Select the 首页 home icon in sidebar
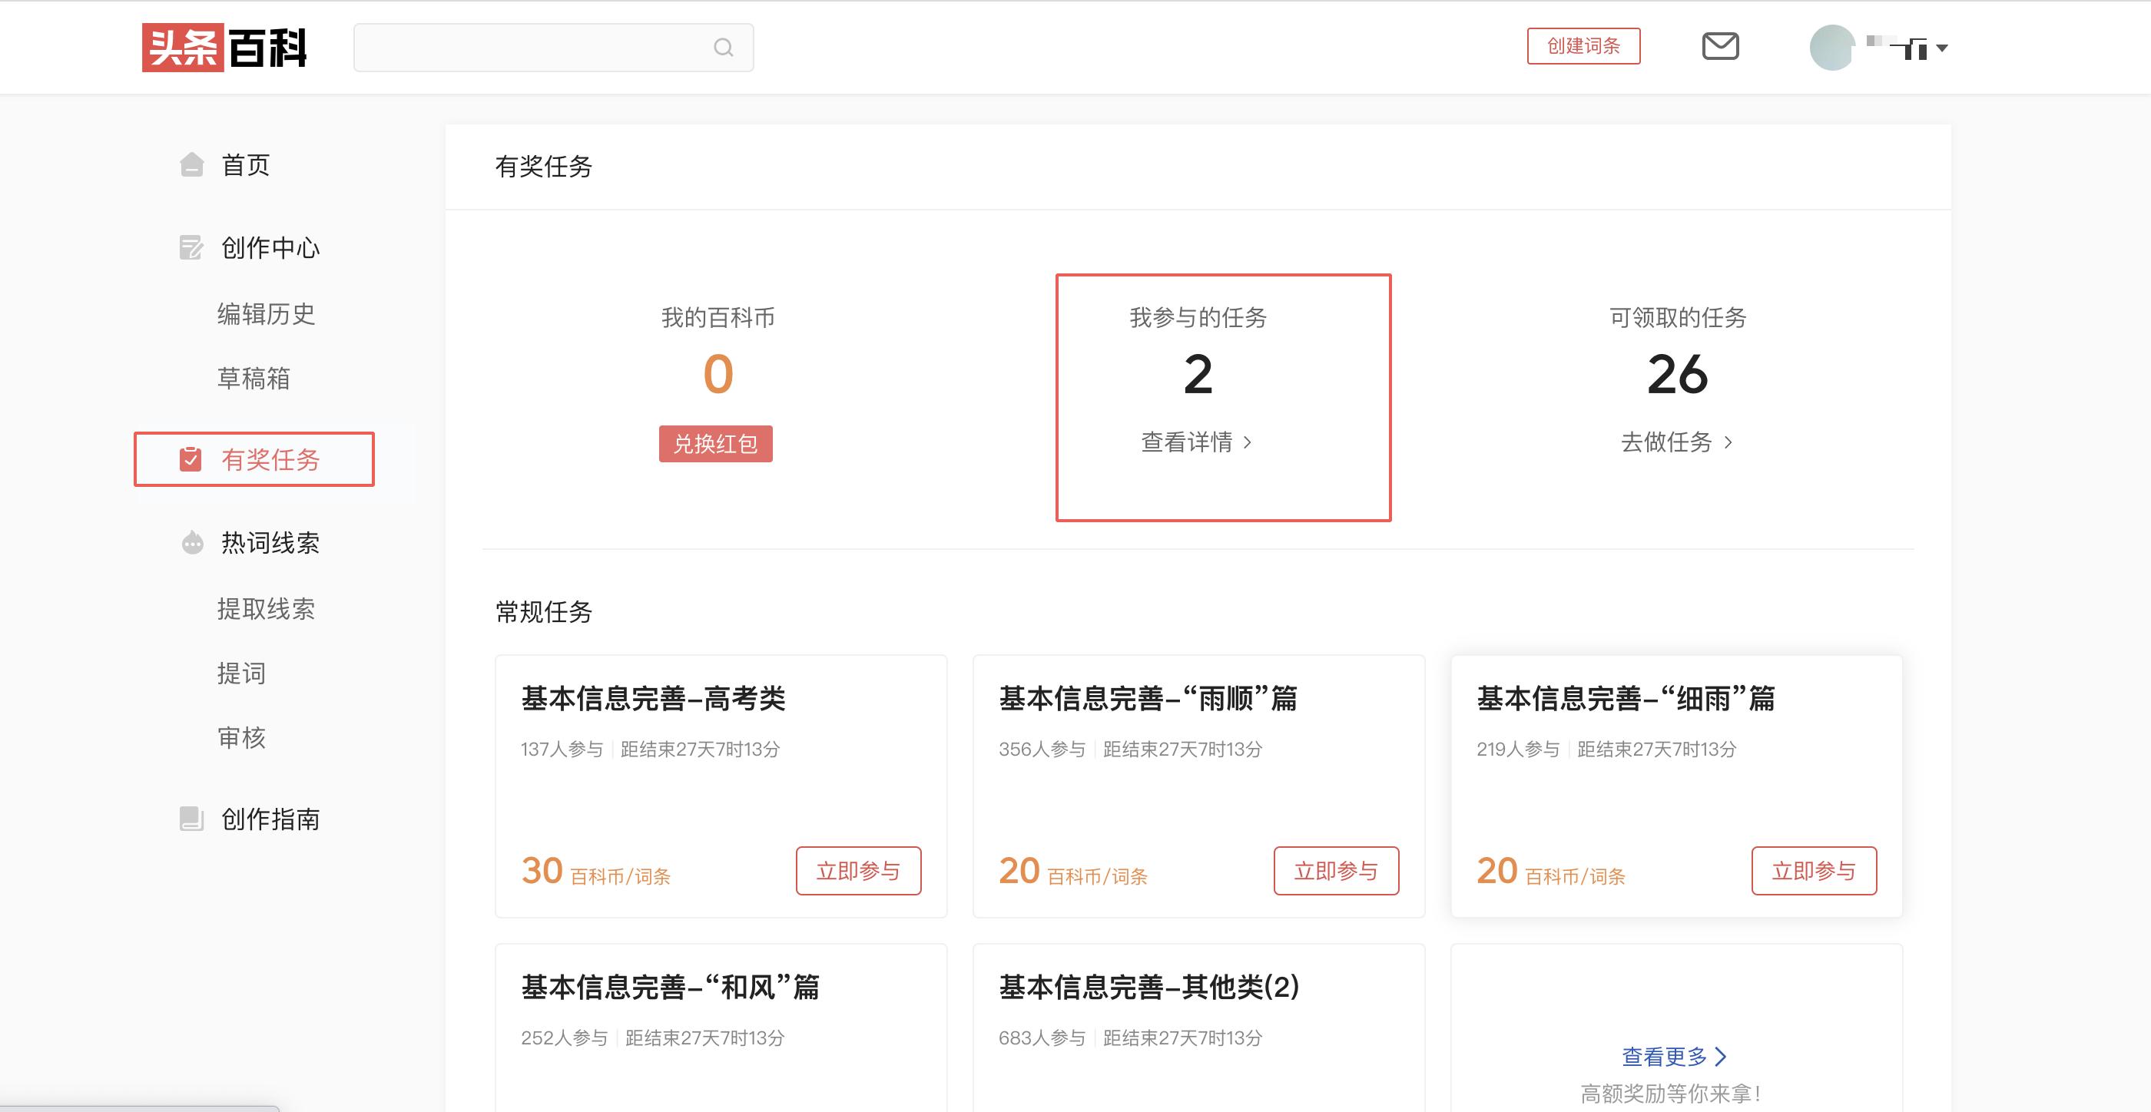The image size is (2151, 1112). (191, 164)
